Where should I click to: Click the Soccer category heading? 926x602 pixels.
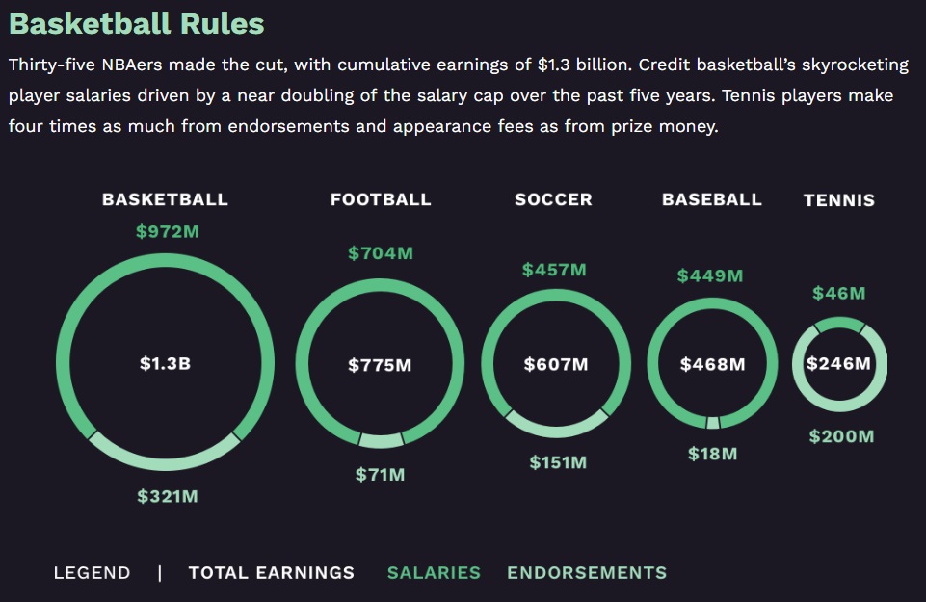tap(553, 199)
